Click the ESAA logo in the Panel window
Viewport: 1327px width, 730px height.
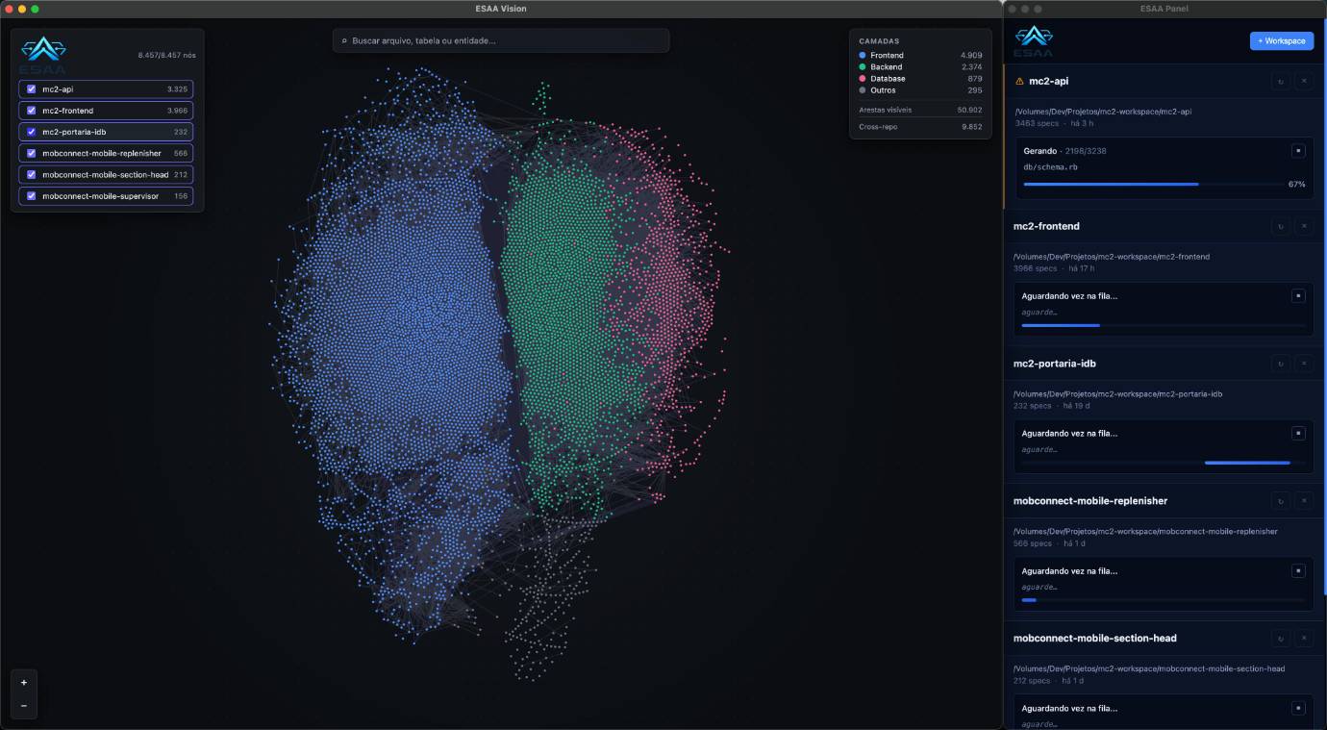point(1034,41)
